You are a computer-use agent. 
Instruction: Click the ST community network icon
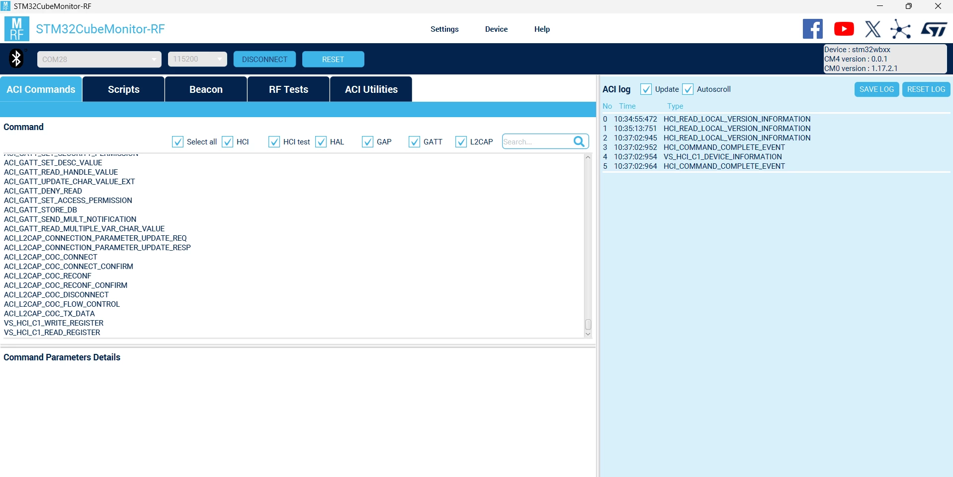pyautogui.click(x=901, y=29)
